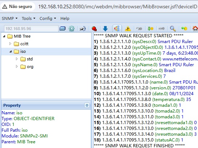This screenshot has height=148, width=198.
Task: Click the red stop operation icon
Action: click(94, 29)
